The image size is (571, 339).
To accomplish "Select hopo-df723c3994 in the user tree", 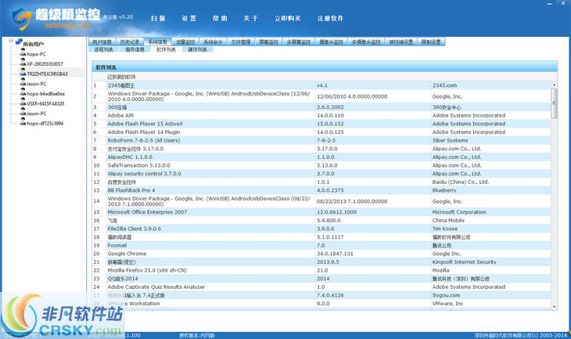I will coord(45,124).
